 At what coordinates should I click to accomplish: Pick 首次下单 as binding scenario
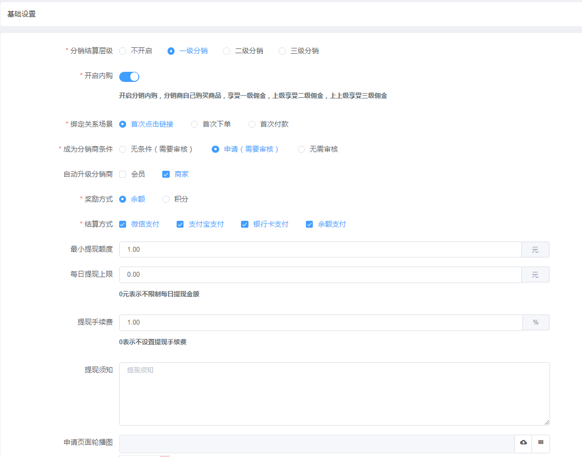[x=195, y=124]
